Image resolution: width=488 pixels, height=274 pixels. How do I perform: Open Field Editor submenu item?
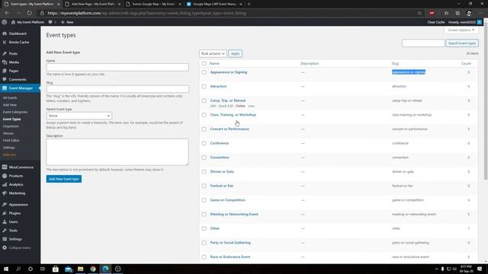tap(11, 140)
